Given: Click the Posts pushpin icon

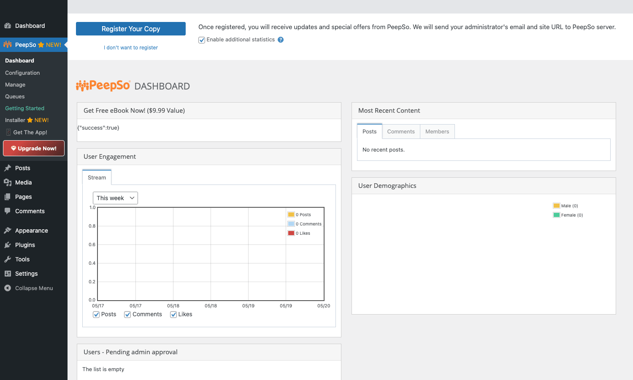Looking at the screenshot, I should [x=8, y=168].
